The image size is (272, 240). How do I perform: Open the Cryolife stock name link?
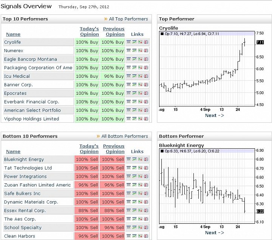click(12, 42)
